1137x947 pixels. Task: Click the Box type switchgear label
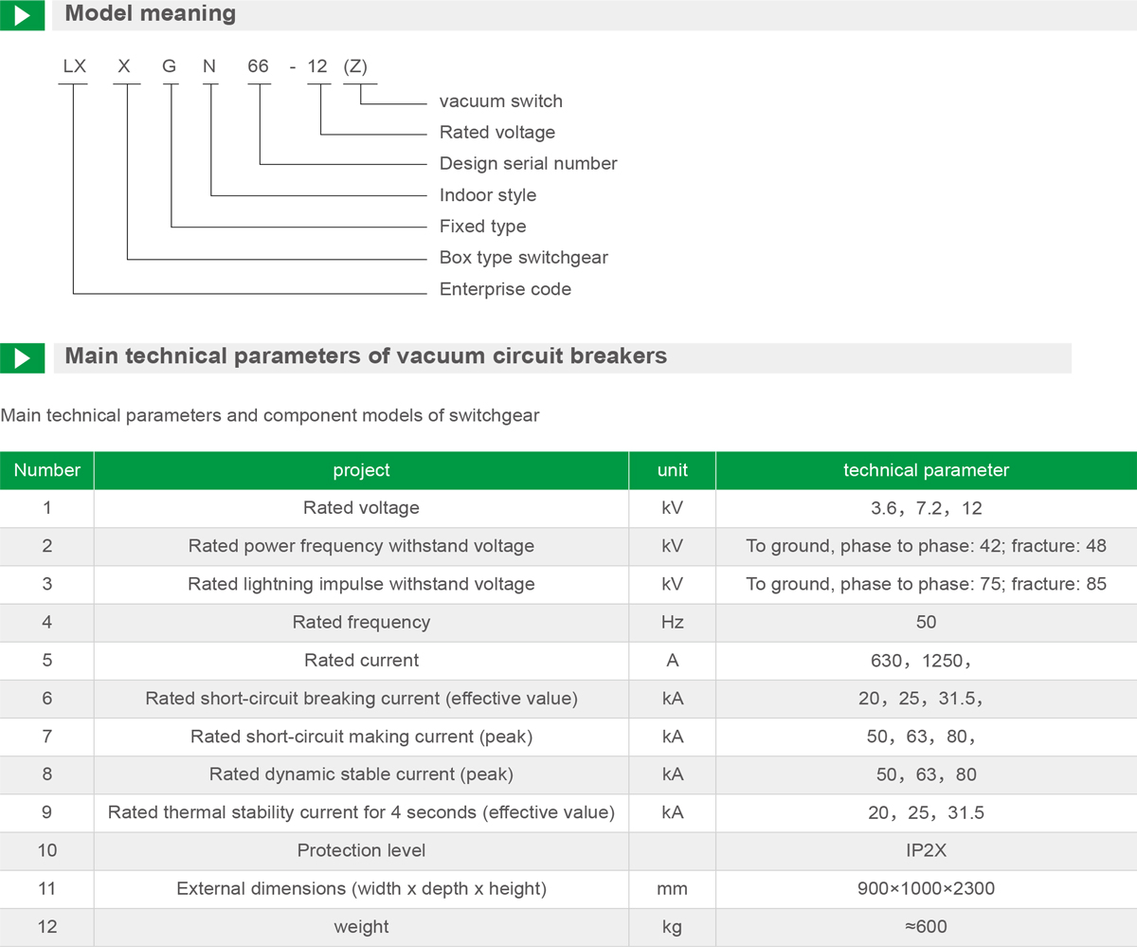coord(523,258)
